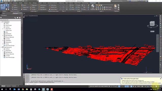Screen dimensions: 162x91
Task: Open the Traverse ribbon tool
Action: (15, 9)
